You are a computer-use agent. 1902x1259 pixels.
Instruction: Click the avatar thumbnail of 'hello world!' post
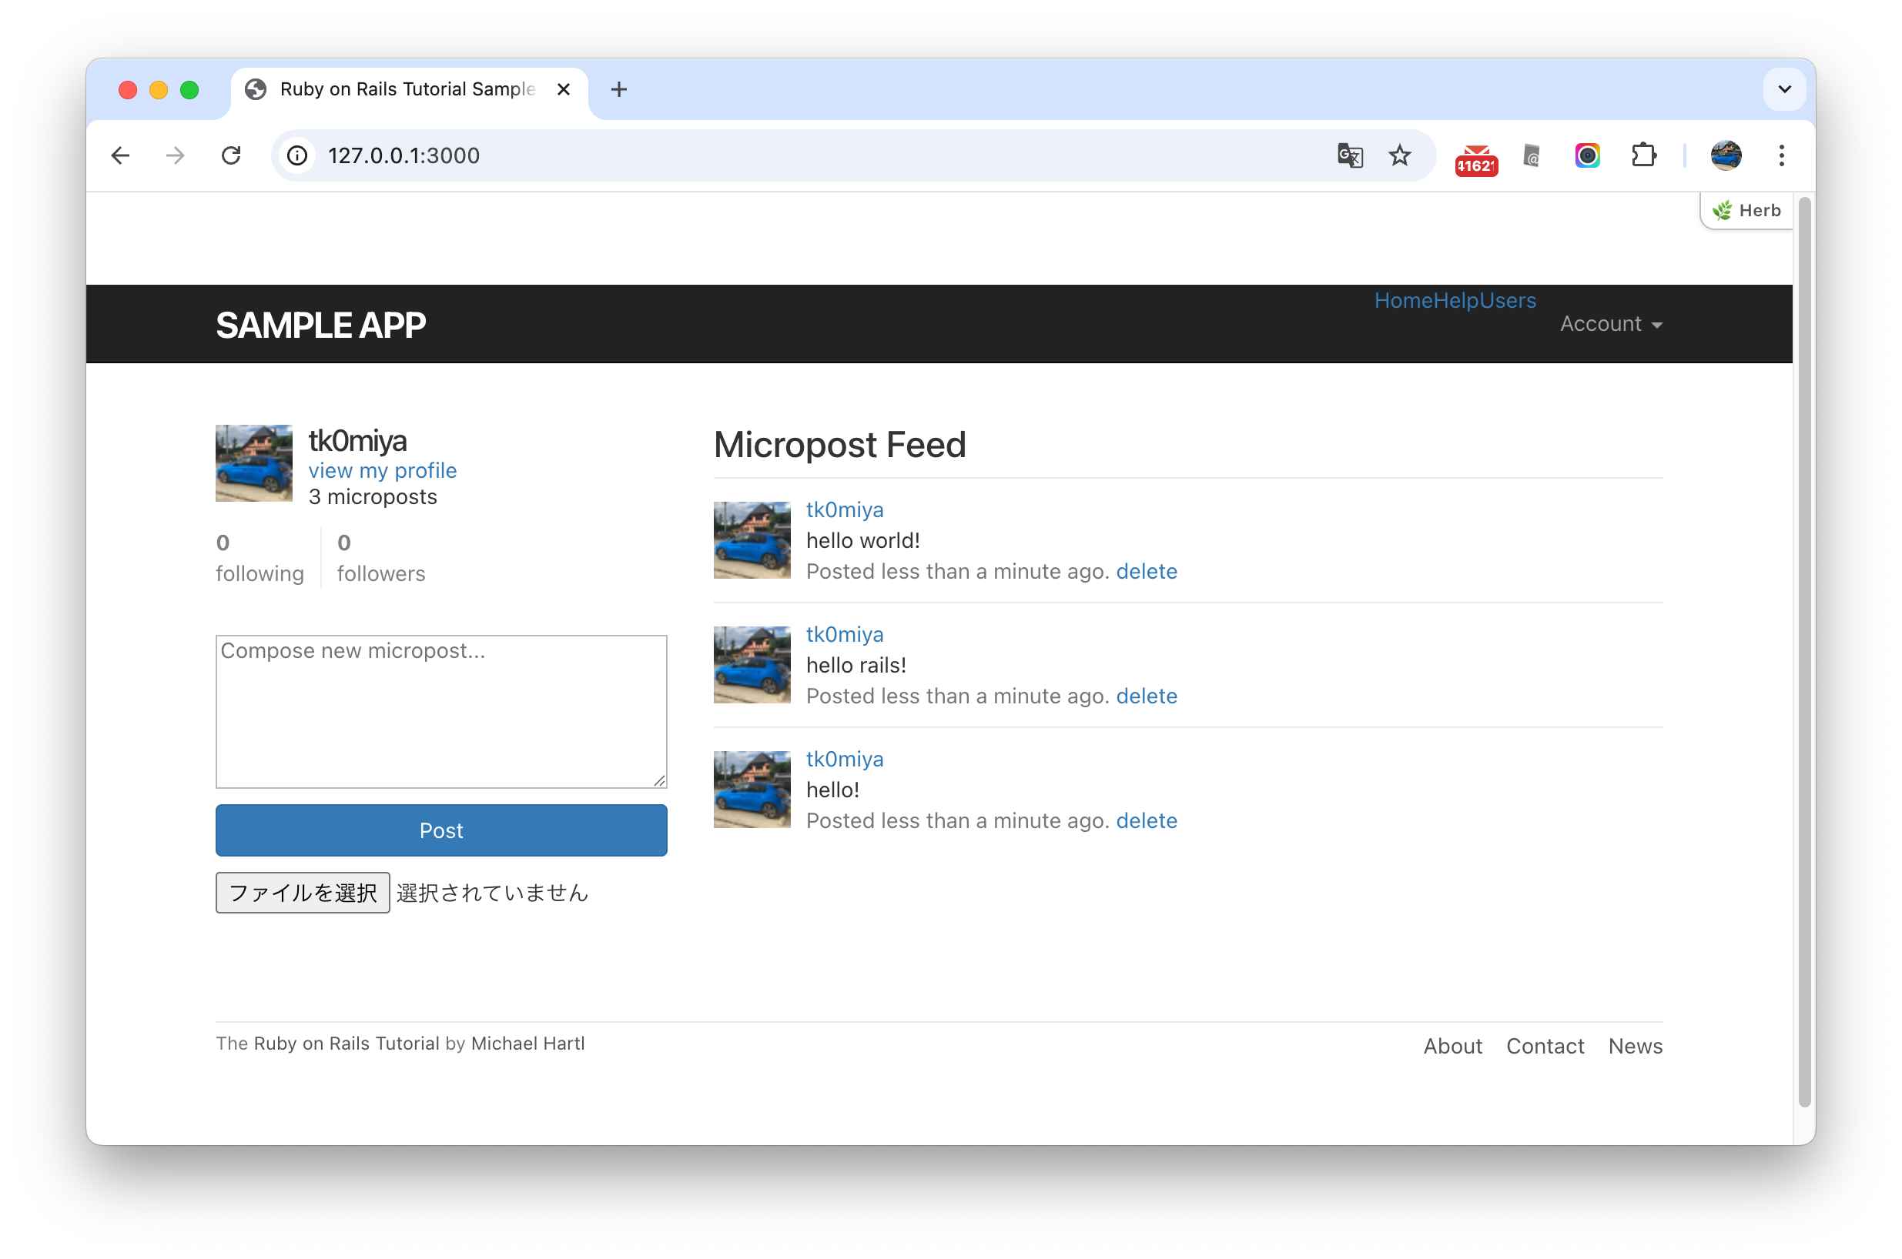pyautogui.click(x=752, y=540)
